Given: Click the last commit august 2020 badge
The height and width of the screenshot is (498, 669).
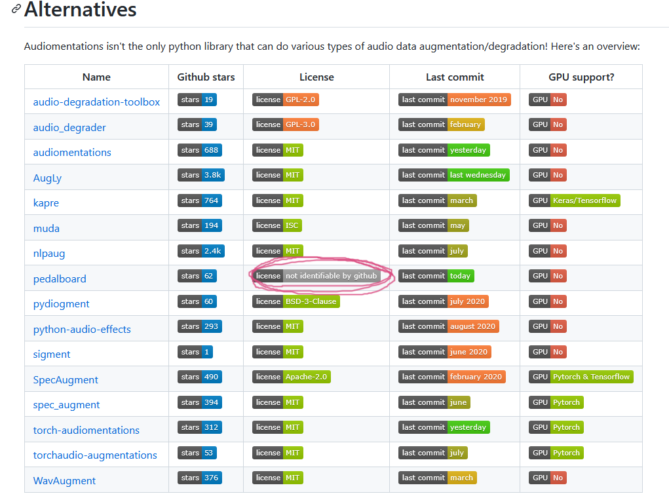Looking at the screenshot, I should pos(449,326).
